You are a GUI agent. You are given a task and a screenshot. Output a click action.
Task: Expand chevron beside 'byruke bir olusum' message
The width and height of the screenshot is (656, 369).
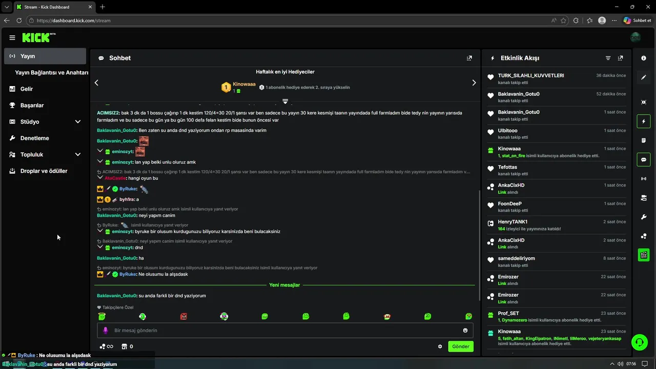click(x=100, y=231)
